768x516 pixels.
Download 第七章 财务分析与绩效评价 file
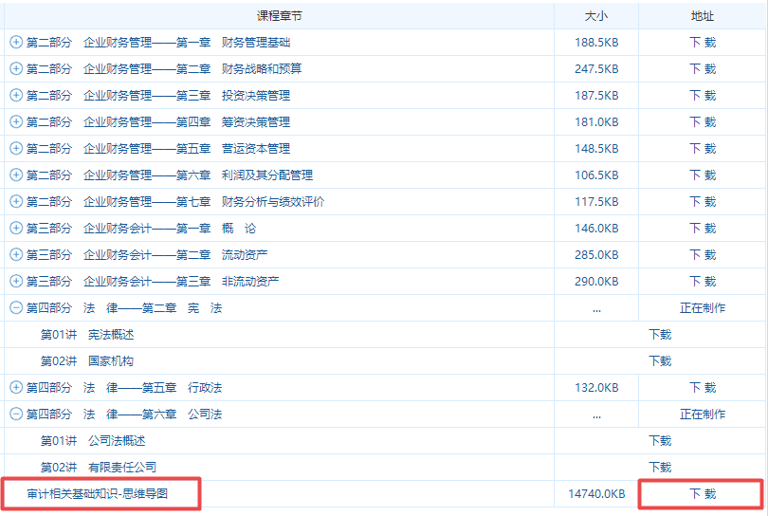click(x=703, y=201)
